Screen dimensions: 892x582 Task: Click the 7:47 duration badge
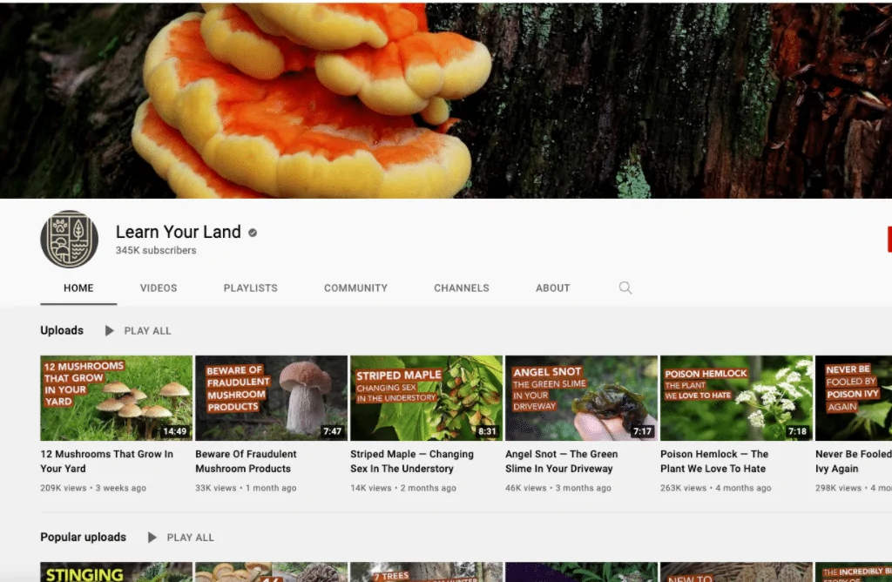pyautogui.click(x=332, y=431)
